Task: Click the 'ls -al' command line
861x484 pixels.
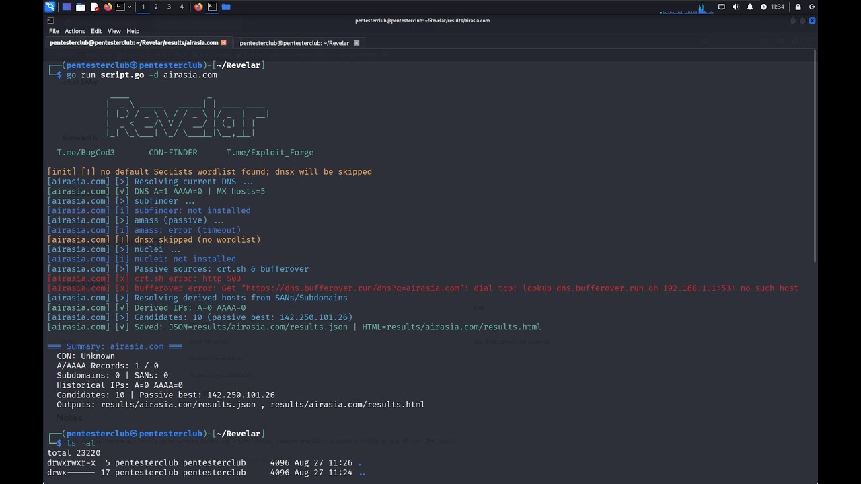Action: click(x=81, y=444)
